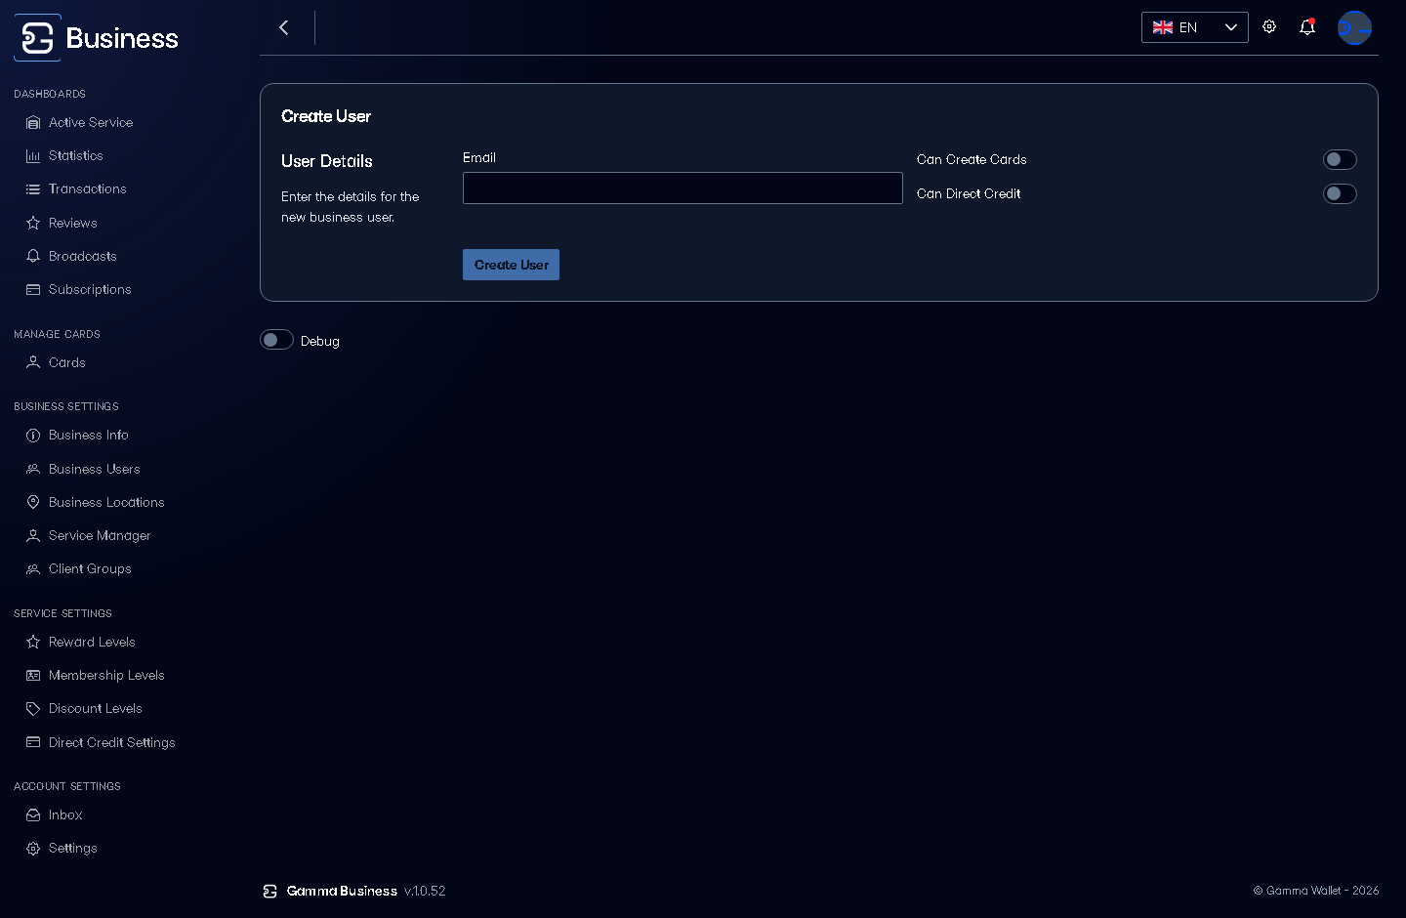Click the Broadcasts bell icon
Image resolution: width=1406 pixels, height=918 pixels.
coord(33,256)
